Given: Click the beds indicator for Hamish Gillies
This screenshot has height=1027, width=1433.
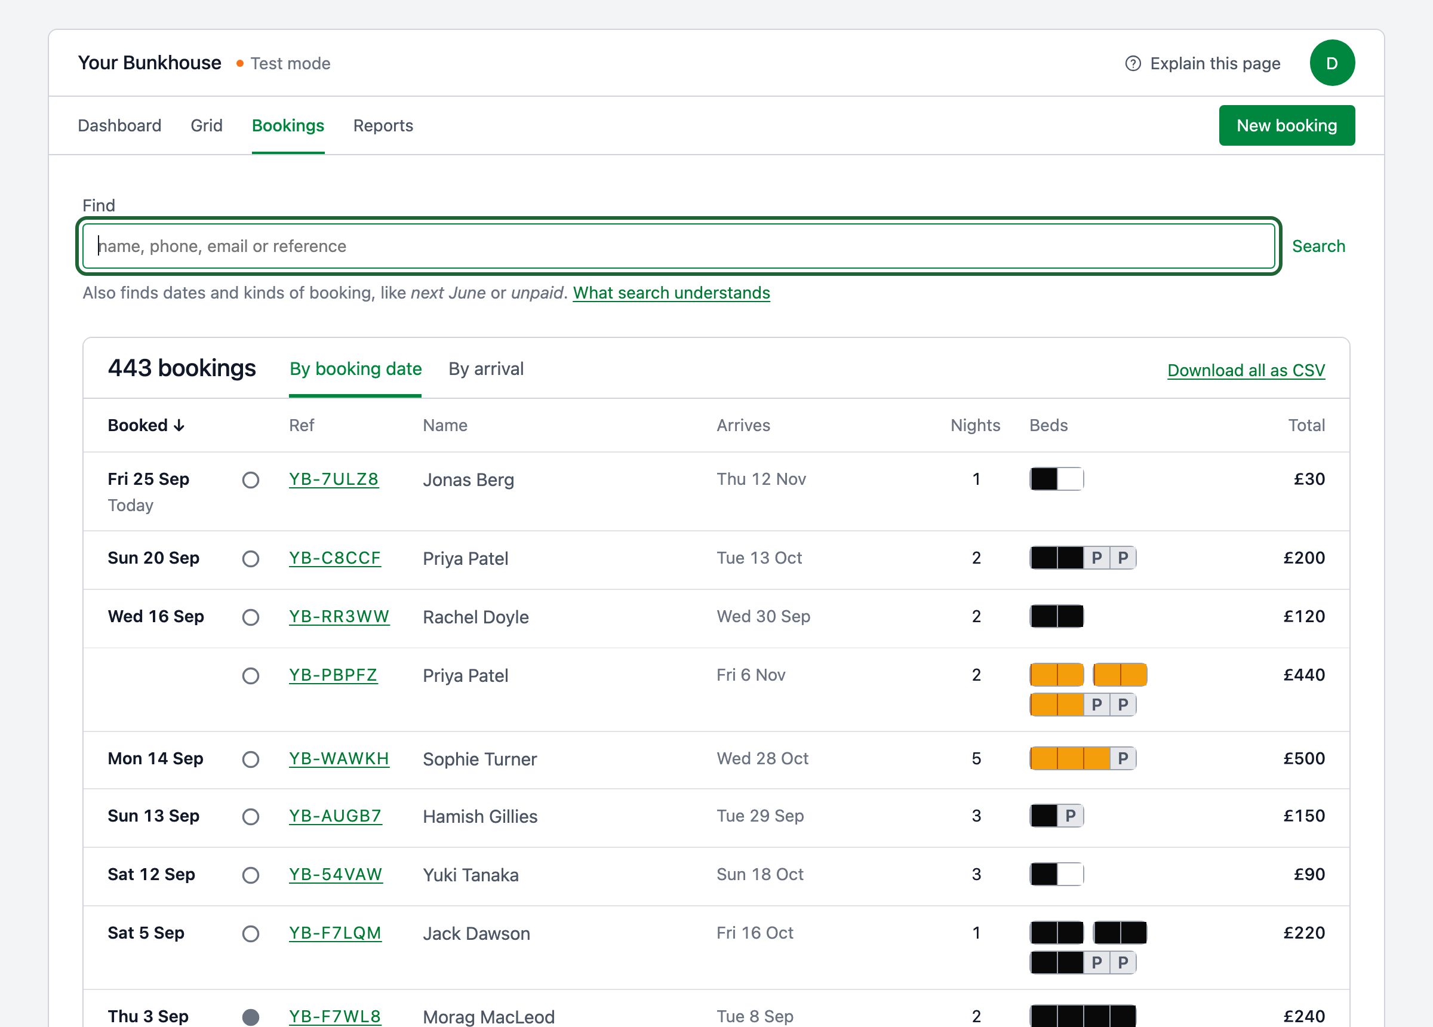Looking at the screenshot, I should (x=1056, y=816).
